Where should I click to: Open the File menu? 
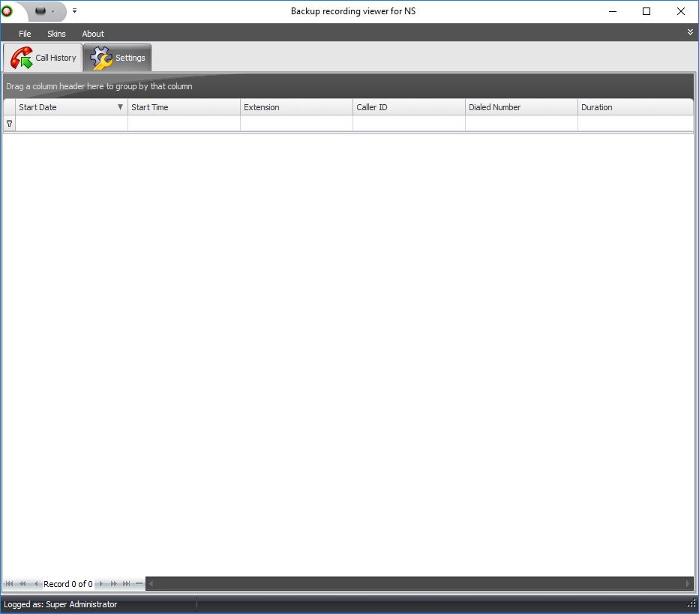[25, 33]
